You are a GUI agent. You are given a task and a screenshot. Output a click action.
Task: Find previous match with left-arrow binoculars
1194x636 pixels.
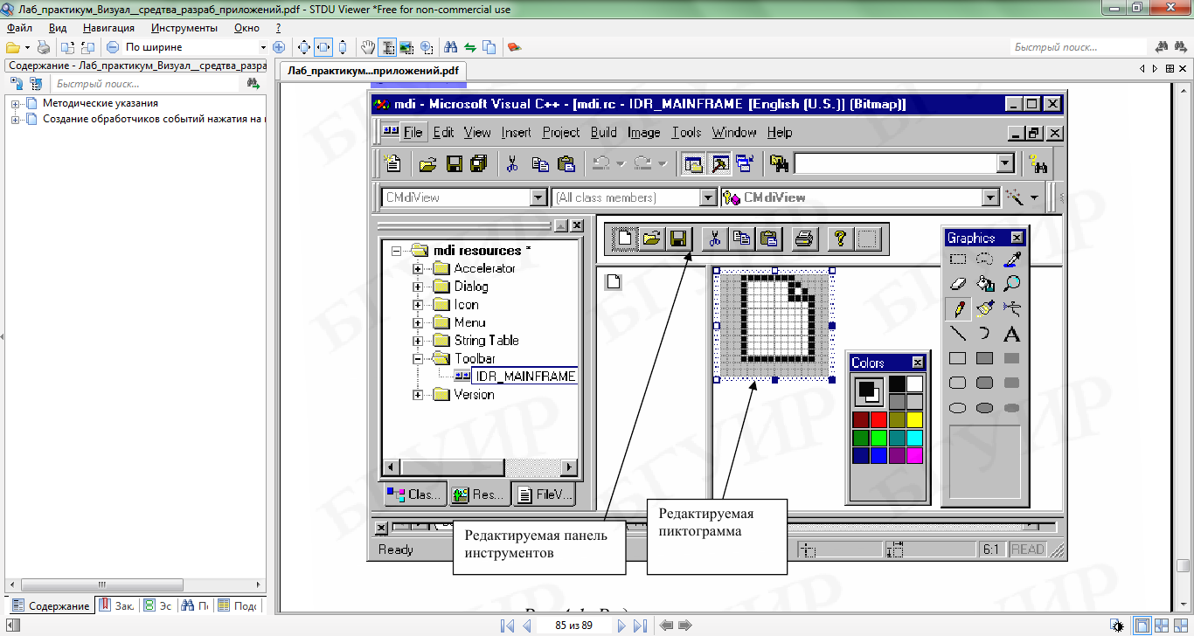(1163, 47)
